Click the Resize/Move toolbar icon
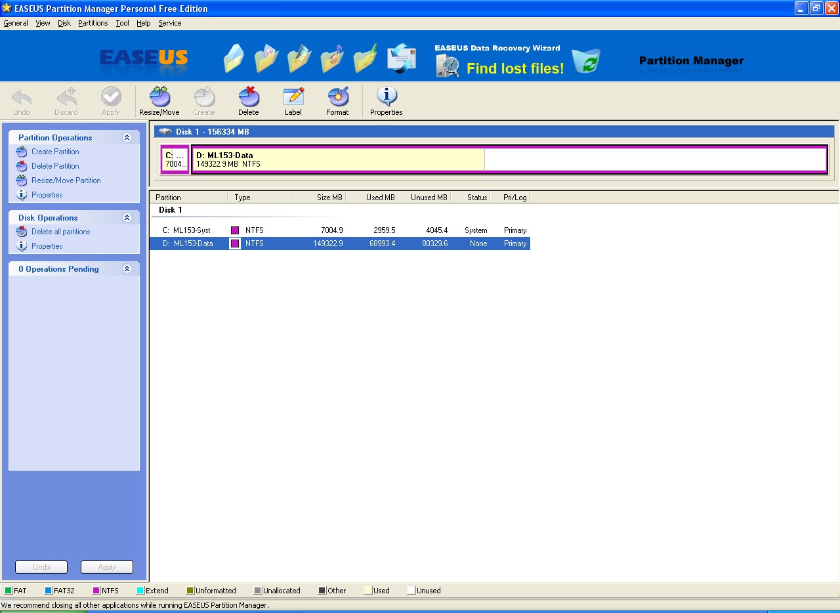Screen dimensions: 840x613 [x=159, y=97]
